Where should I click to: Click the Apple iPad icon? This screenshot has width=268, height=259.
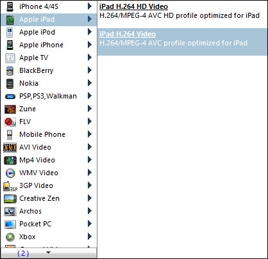[x=10, y=19]
